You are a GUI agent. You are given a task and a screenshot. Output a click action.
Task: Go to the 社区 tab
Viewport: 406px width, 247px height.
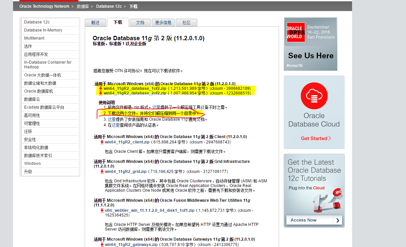point(187,22)
